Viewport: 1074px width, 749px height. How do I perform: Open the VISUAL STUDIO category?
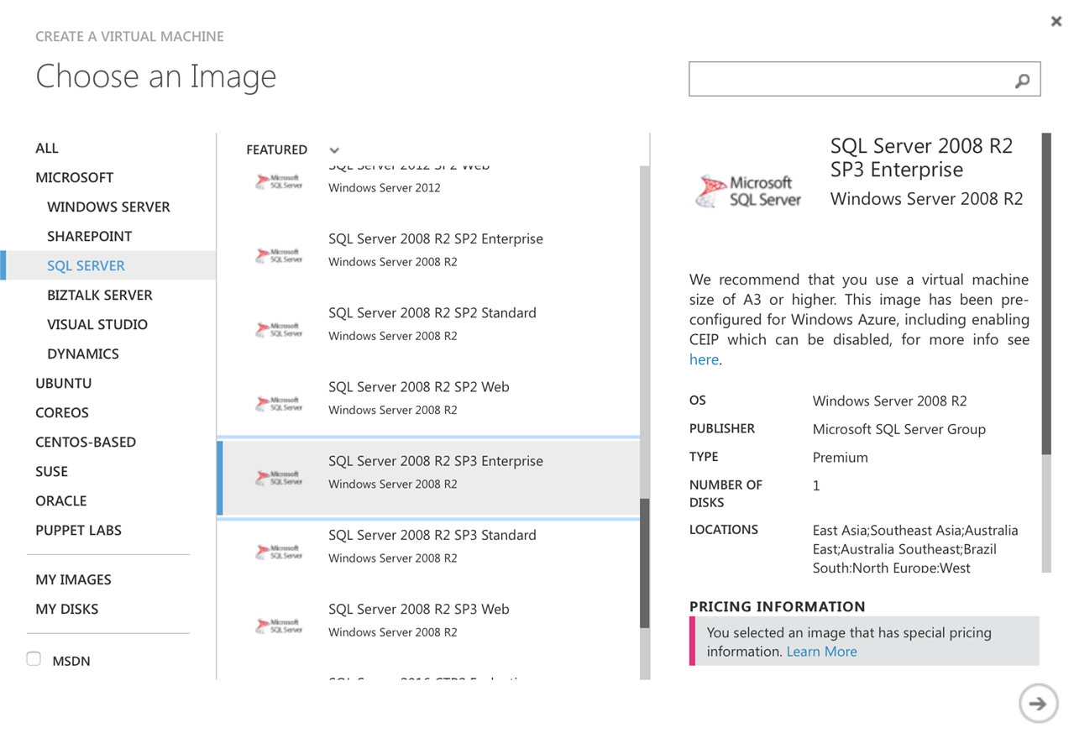(x=97, y=325)
